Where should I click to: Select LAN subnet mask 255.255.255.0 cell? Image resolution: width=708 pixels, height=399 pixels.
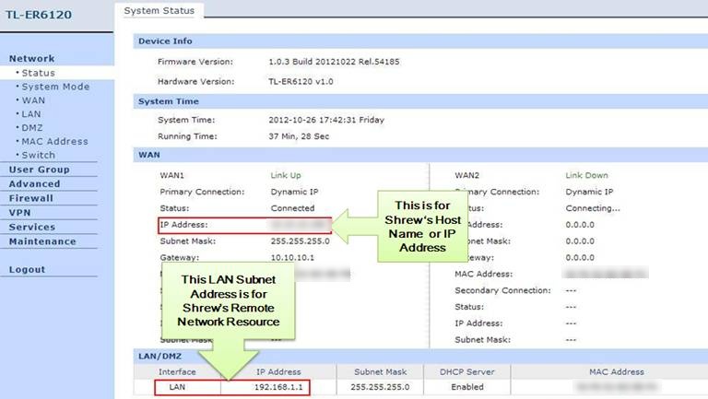coord(380,387)
